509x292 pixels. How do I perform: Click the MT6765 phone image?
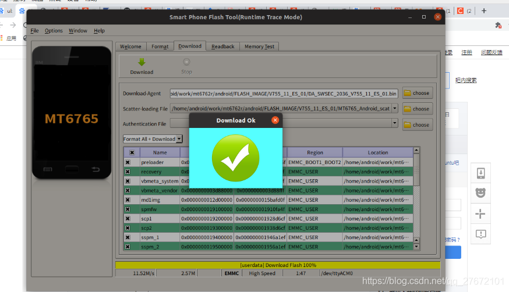pyautogui.click(x=72, y=112)
